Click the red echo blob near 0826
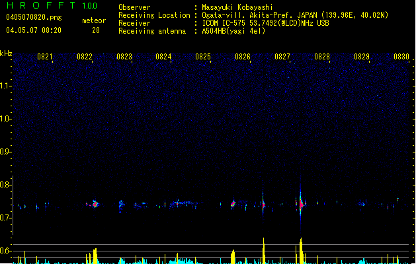 [233, 204]
